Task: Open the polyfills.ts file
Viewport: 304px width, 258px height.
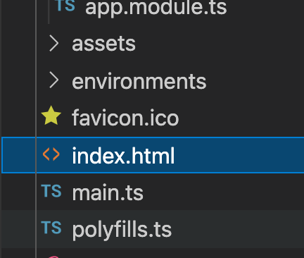Action: tap(122, 231)
